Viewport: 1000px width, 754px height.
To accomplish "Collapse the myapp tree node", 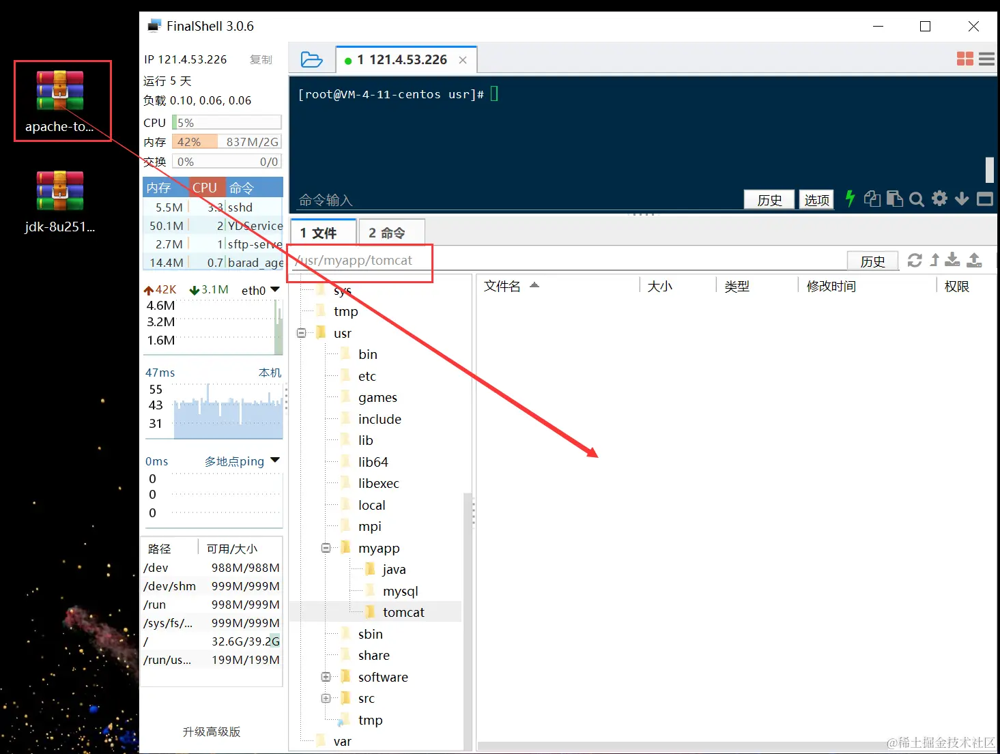I will click(326, 548).
